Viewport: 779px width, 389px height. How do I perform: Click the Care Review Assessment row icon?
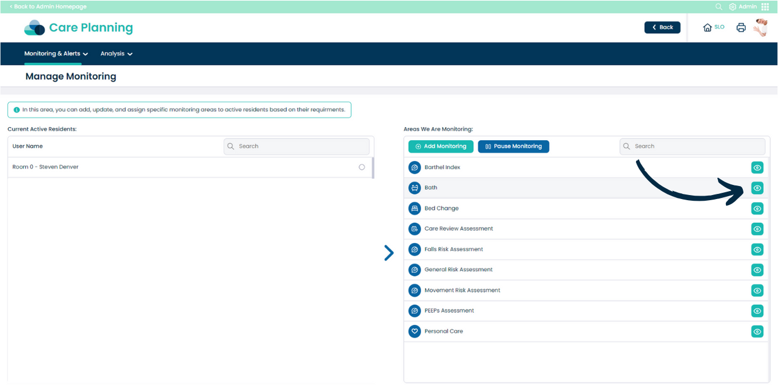pyautogui.click(x=415, y=229)
